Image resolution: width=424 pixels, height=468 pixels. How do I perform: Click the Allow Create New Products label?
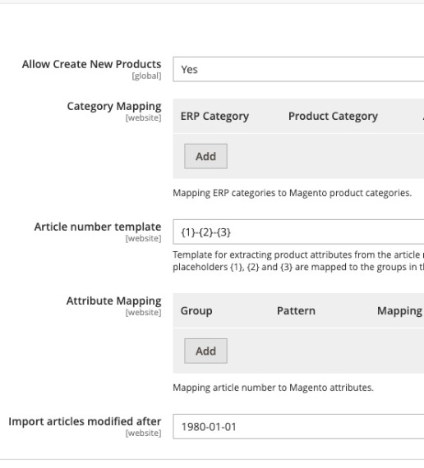[x=91, y=64]
